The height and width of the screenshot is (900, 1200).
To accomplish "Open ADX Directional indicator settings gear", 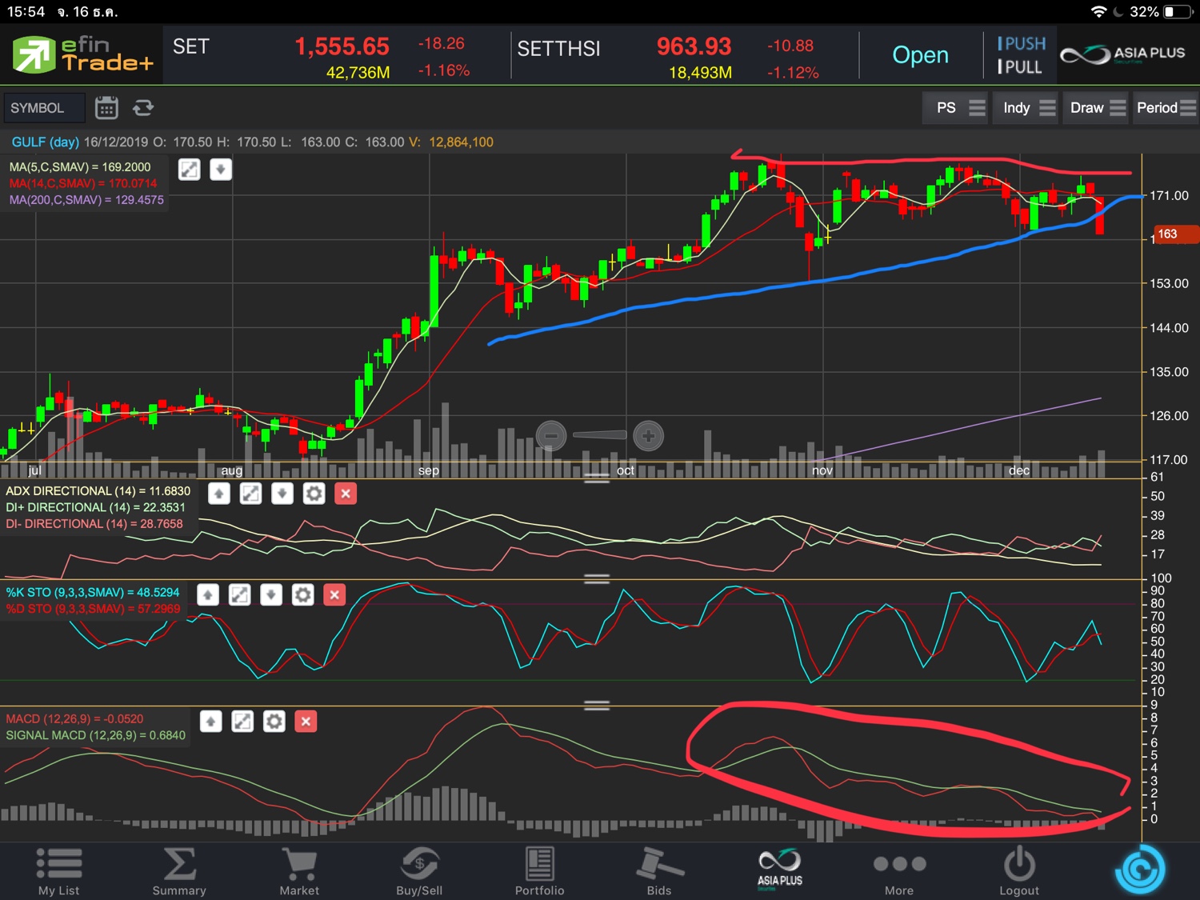I will pyautogui.click(x=314, y=494).
